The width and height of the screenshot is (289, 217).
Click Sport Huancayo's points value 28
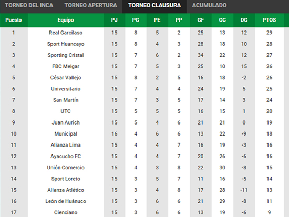pos(269,44)
